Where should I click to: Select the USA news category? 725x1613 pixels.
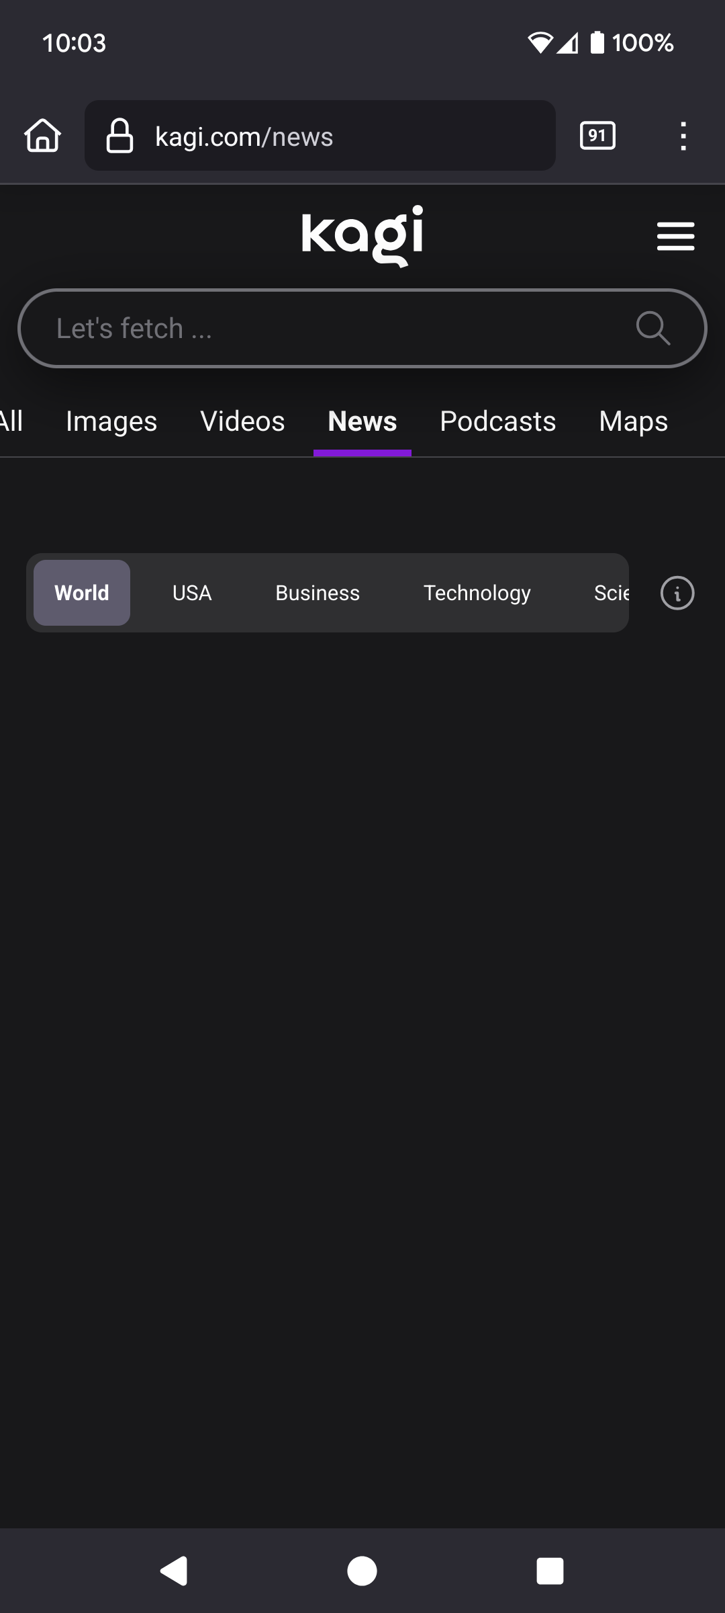click(x=192, y=593)
